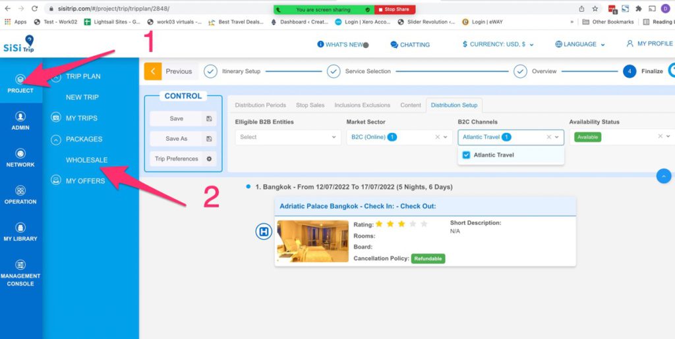
Task: Open CHATTING
Action: [x=410, y=45]
